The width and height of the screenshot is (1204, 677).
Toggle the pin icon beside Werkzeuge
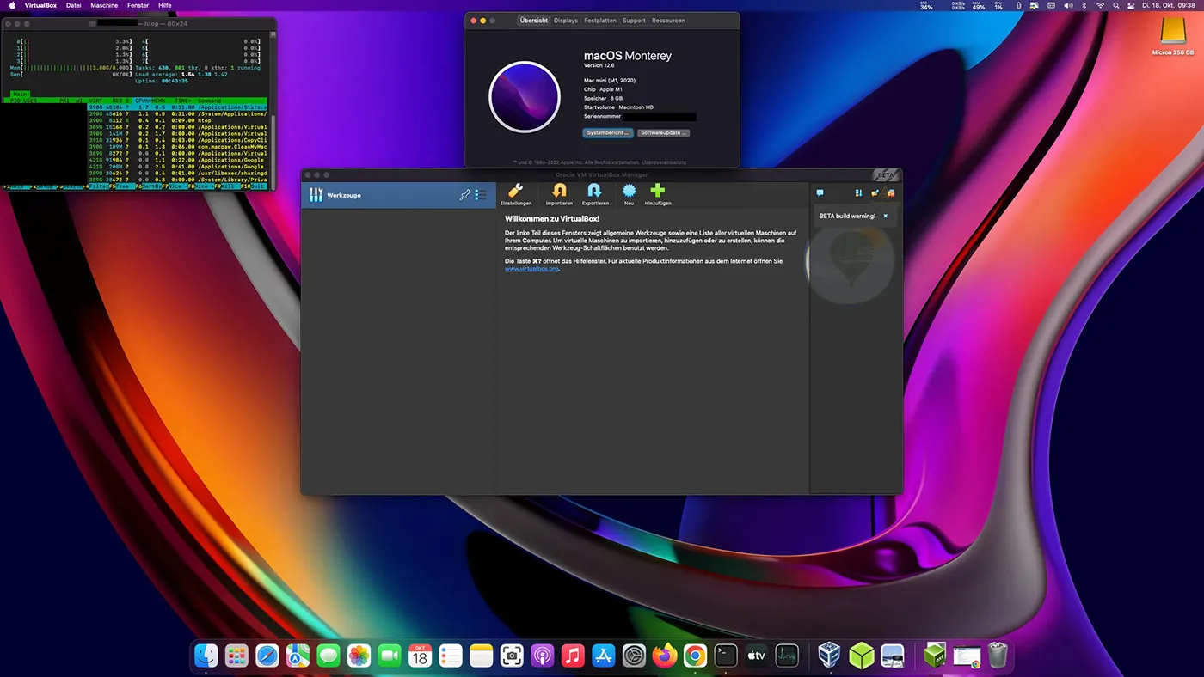pos(464,194)
